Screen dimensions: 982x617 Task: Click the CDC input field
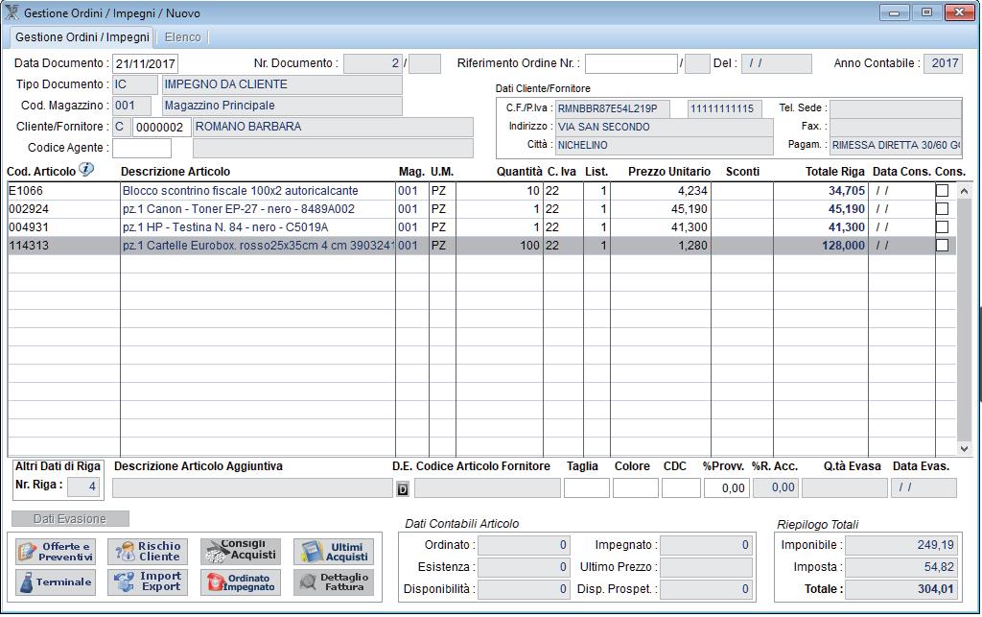[681, 488]
